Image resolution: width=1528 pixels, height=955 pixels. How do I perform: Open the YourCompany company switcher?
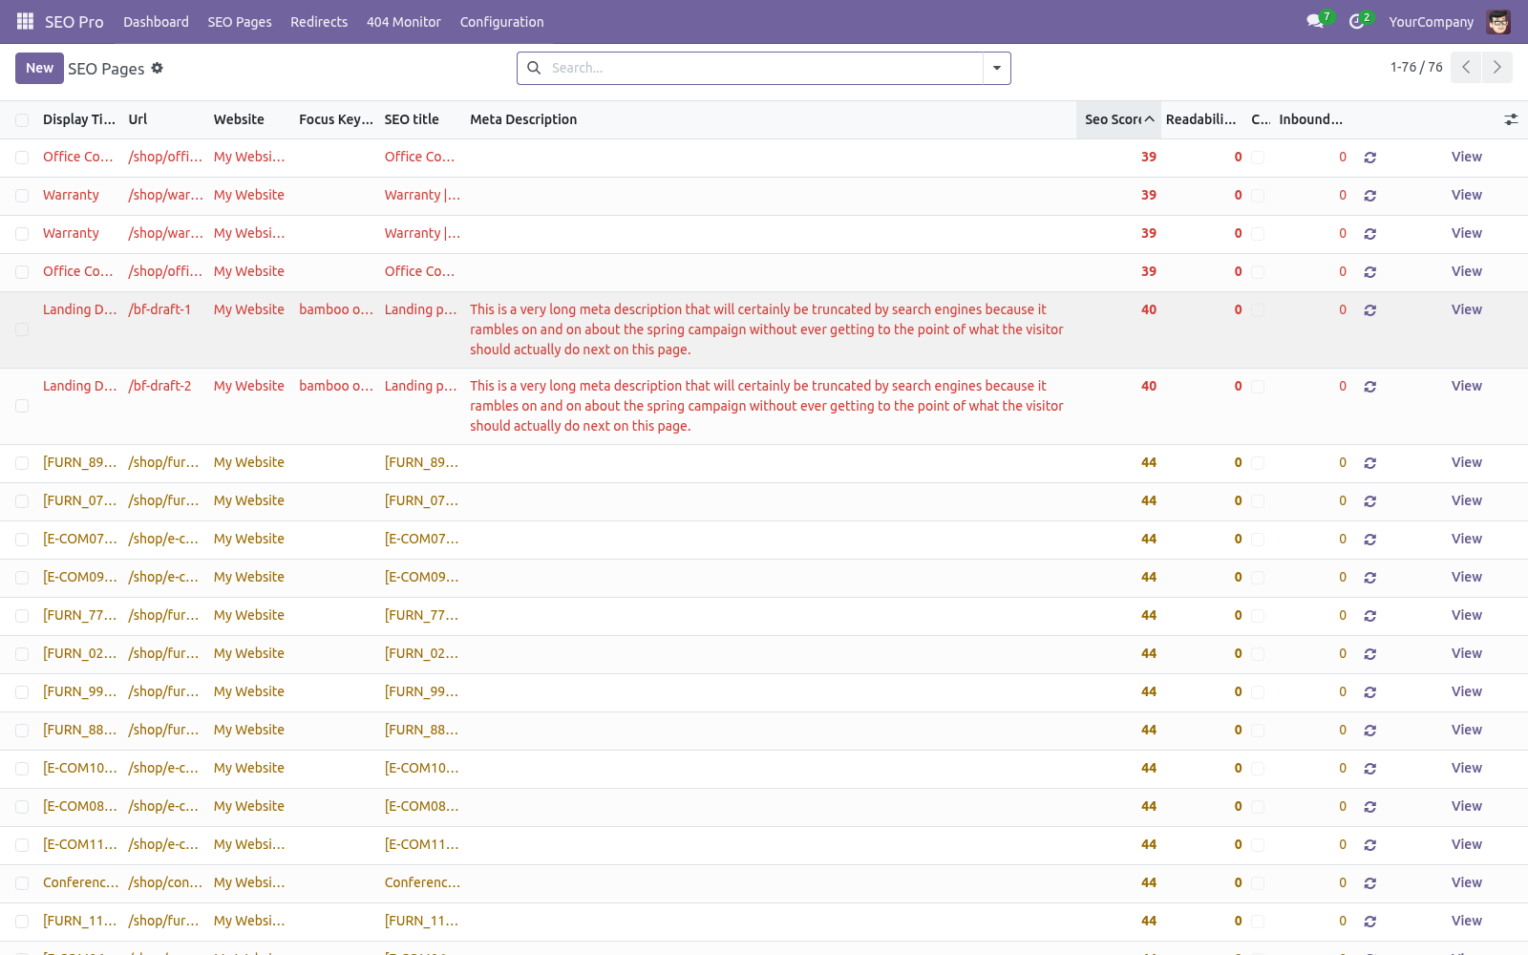(x=1431, y=22)
